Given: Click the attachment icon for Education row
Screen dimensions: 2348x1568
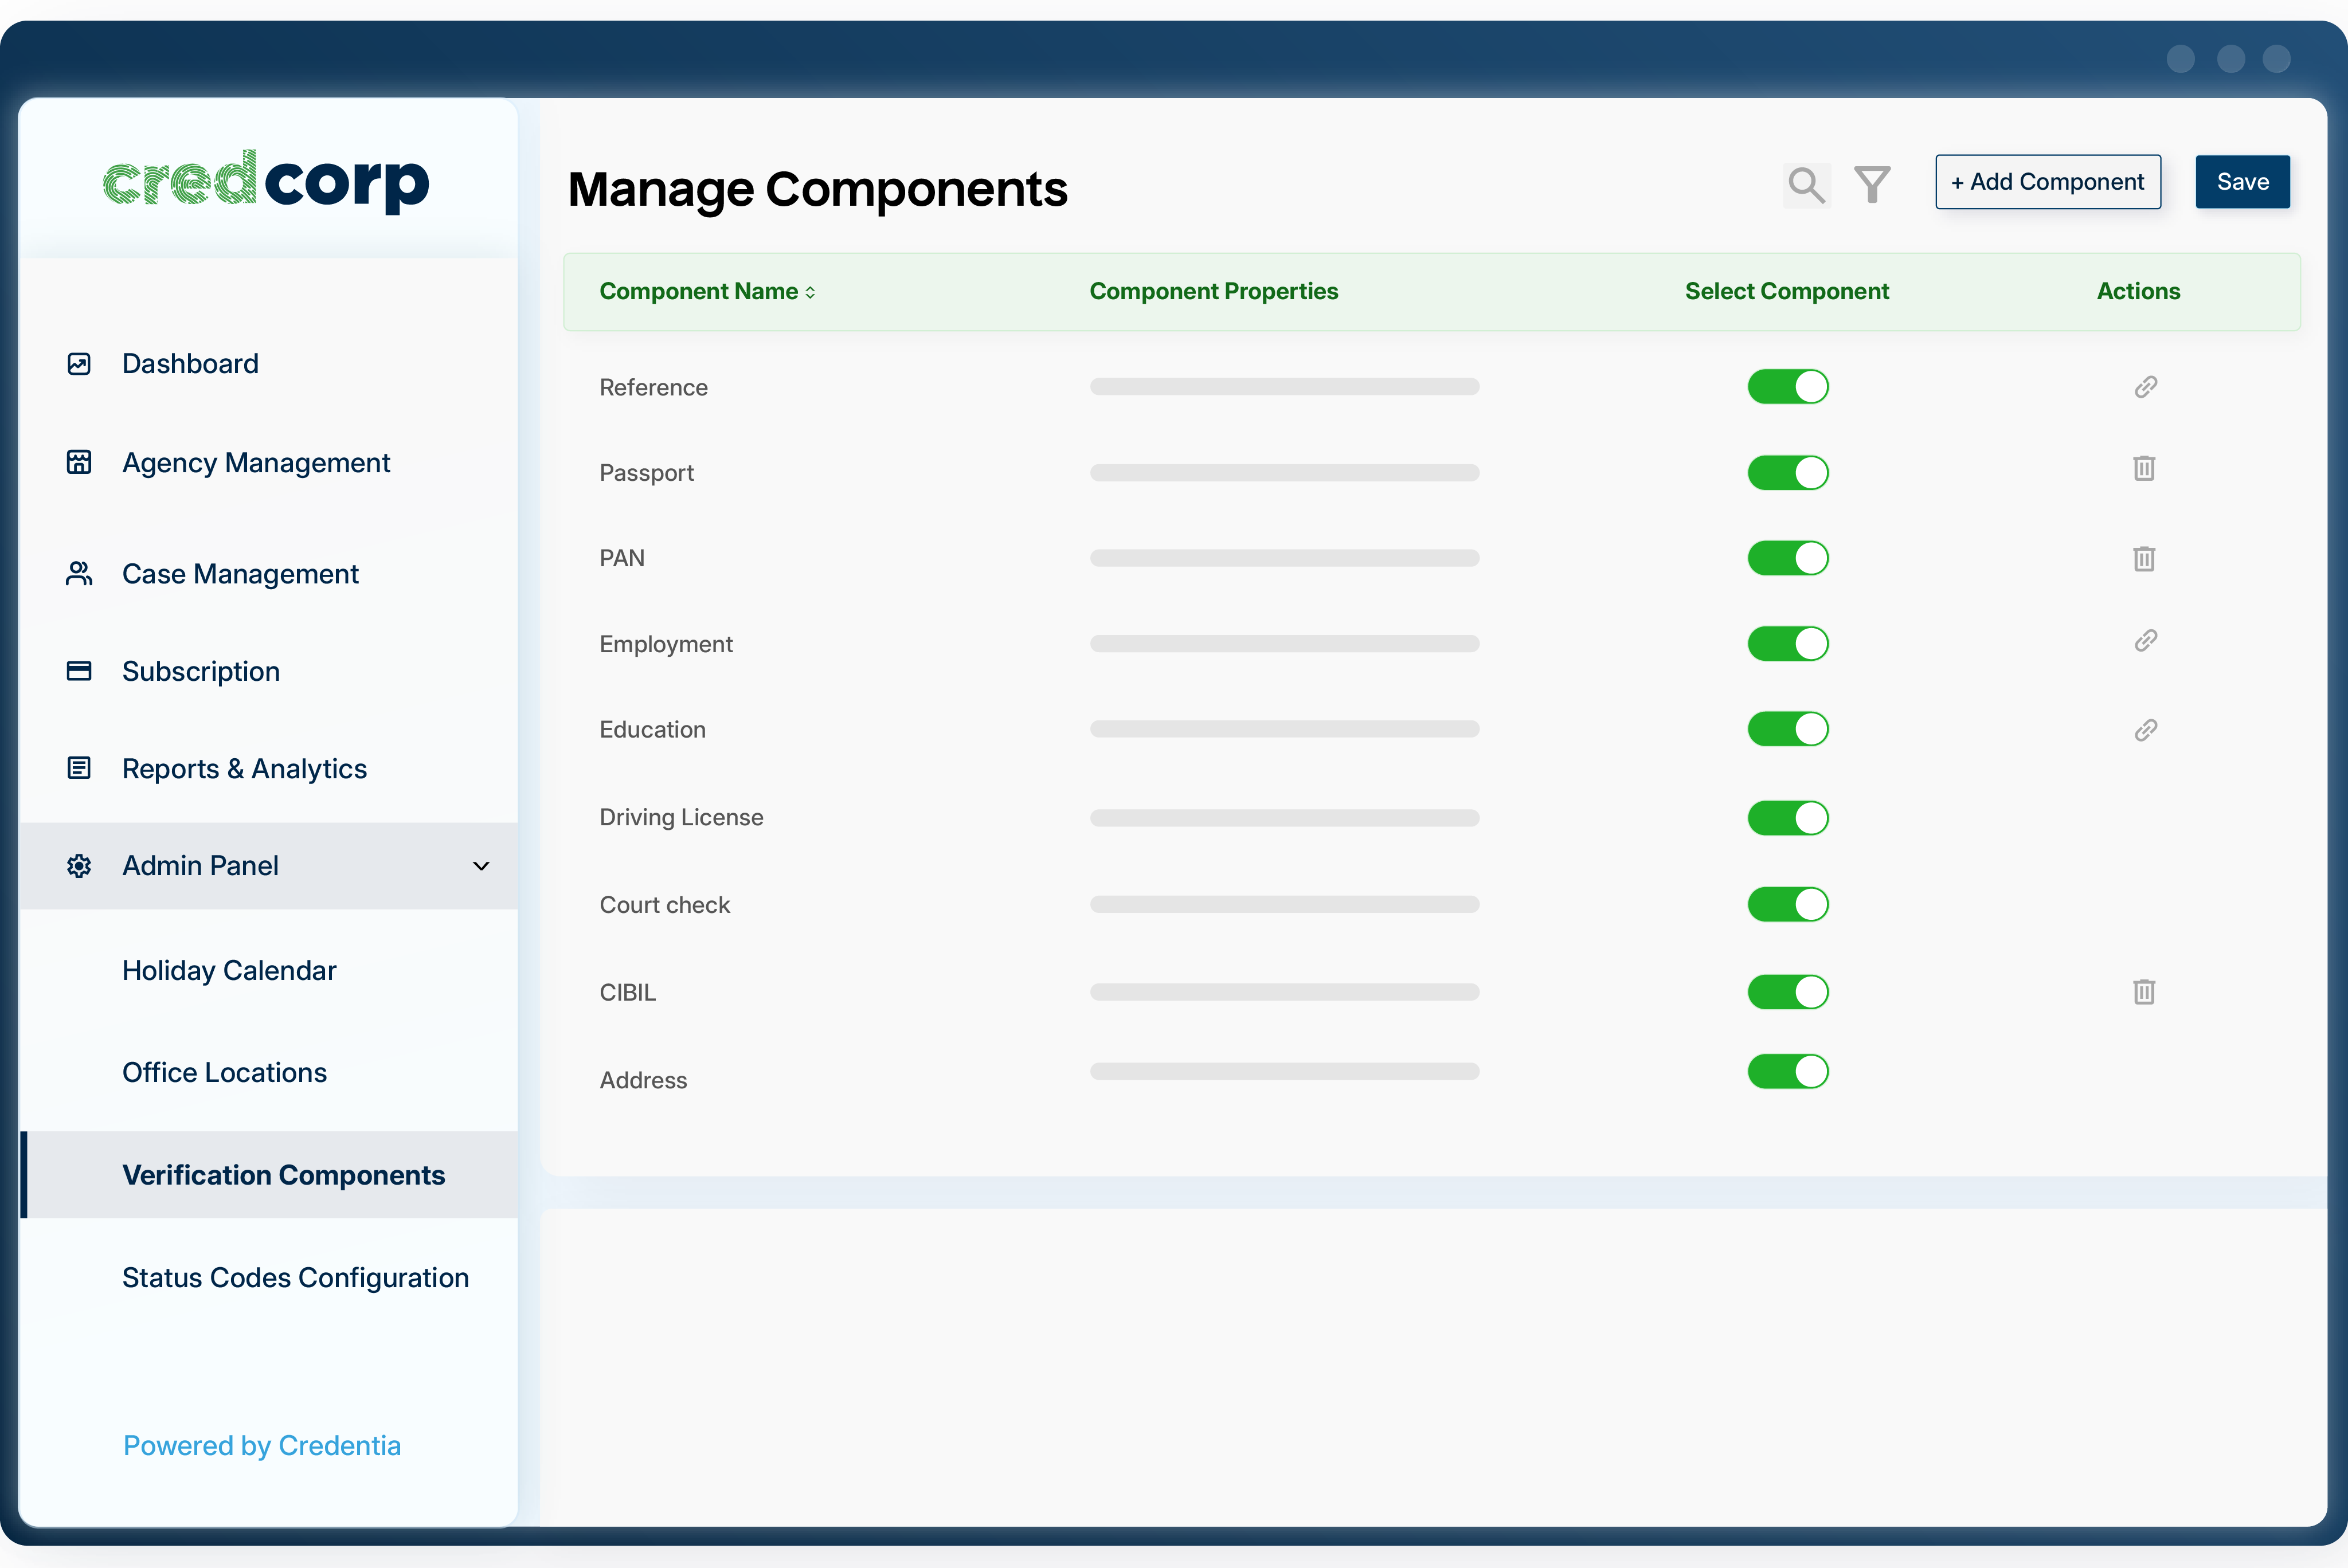Looking at the screenshot, I should (2145, 730).
